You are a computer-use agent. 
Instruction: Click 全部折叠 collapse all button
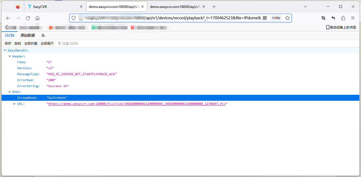tap(31, 43)
